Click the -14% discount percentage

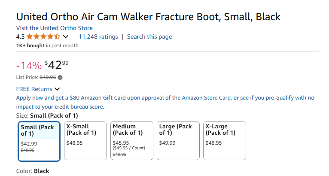pos(29,65)
